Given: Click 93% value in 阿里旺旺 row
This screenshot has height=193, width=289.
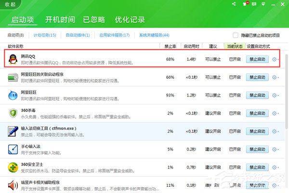Looking at the screenshot, I should (x=170, y=96).
